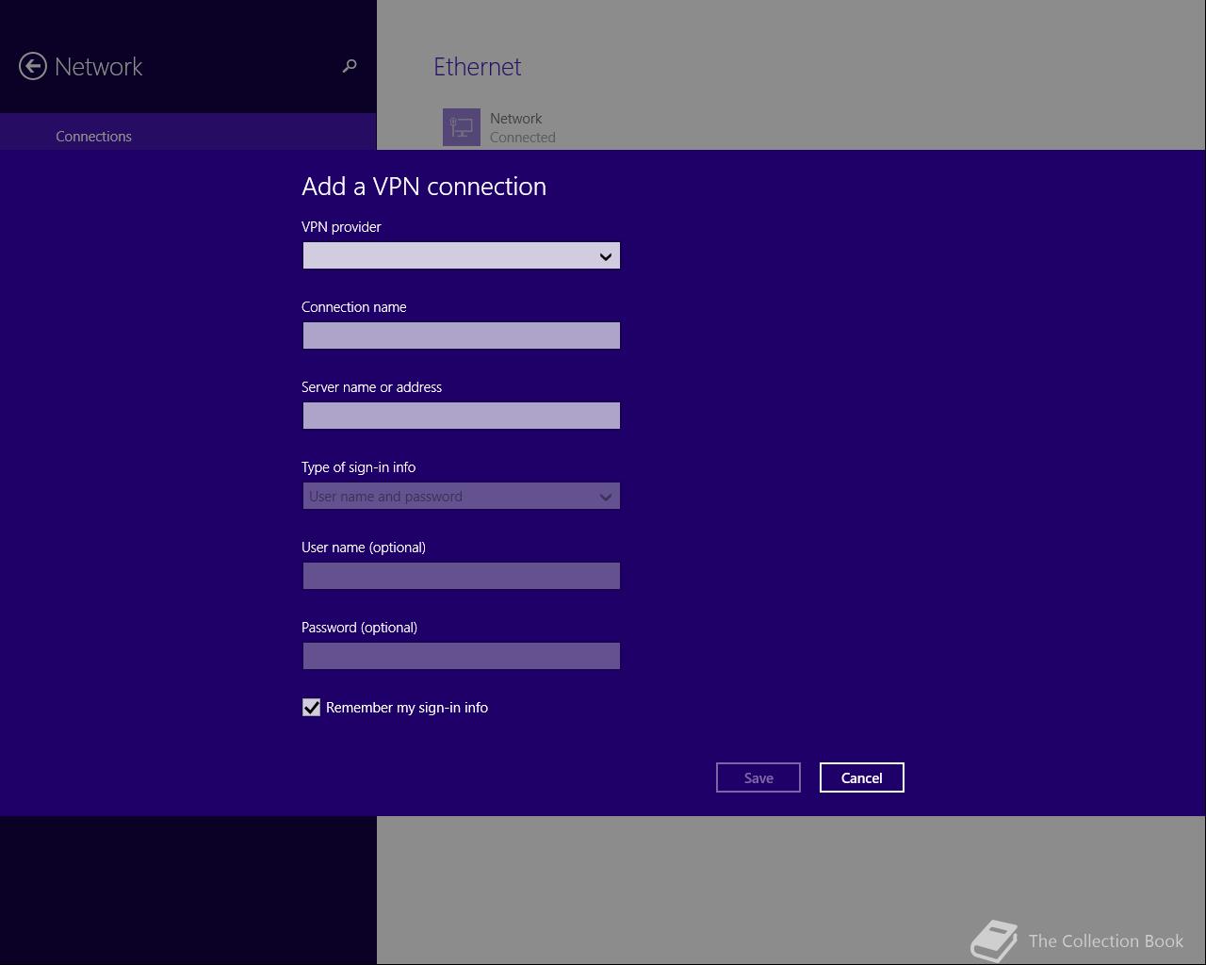The image size is (1206, 965).
Task: Click the Password (optional) field
Action: (x=462, y=656)
